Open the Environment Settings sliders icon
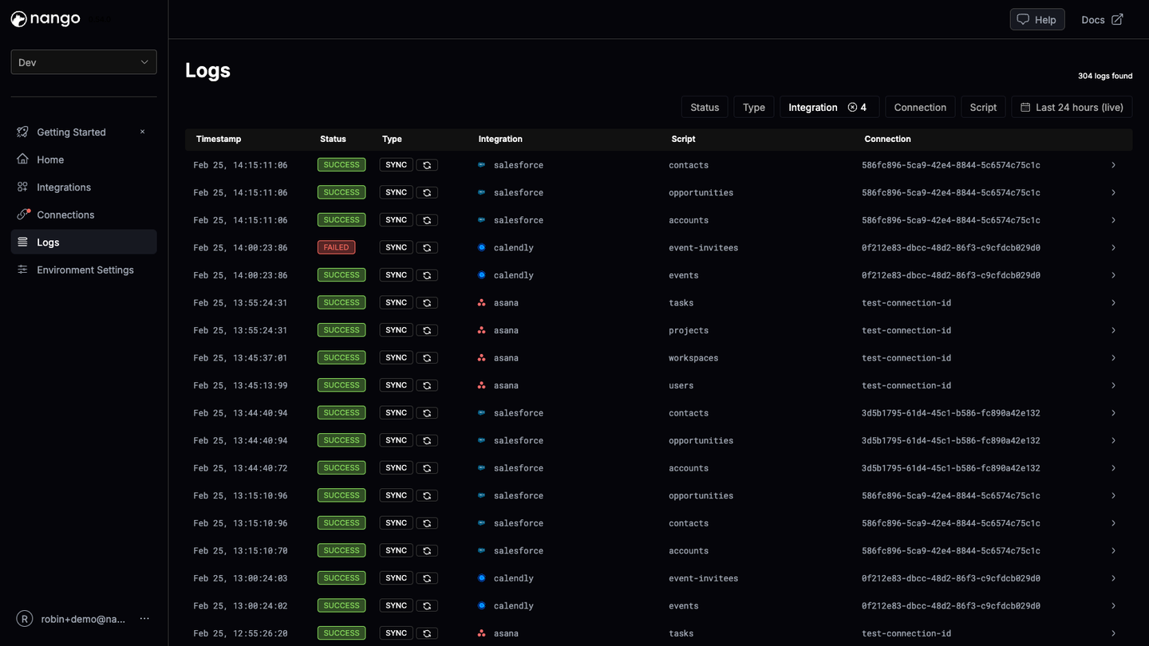 coord(22,270)
